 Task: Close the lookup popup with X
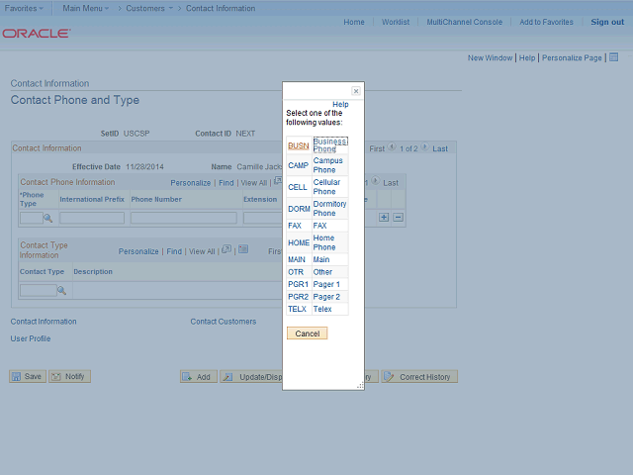click(x=356, y=91)
